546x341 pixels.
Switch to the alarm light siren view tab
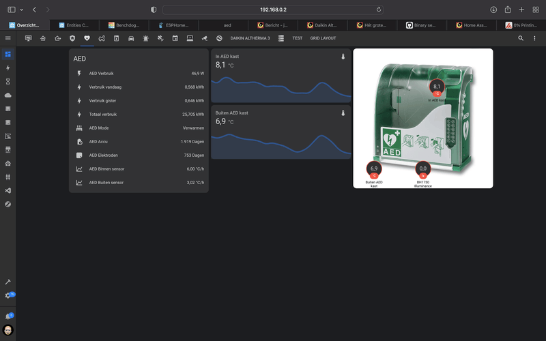click(x=145, y=38)
